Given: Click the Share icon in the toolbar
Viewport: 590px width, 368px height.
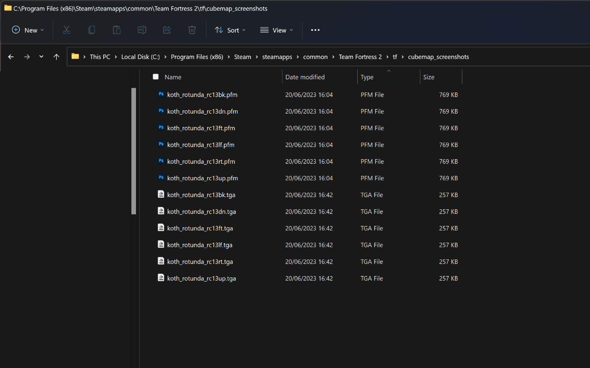Looking at the screenshot, I should click(x=167, y=30).
